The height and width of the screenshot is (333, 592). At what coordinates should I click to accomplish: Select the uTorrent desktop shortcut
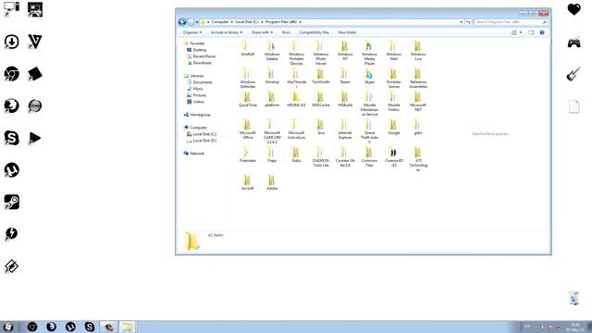click(12, 170)
